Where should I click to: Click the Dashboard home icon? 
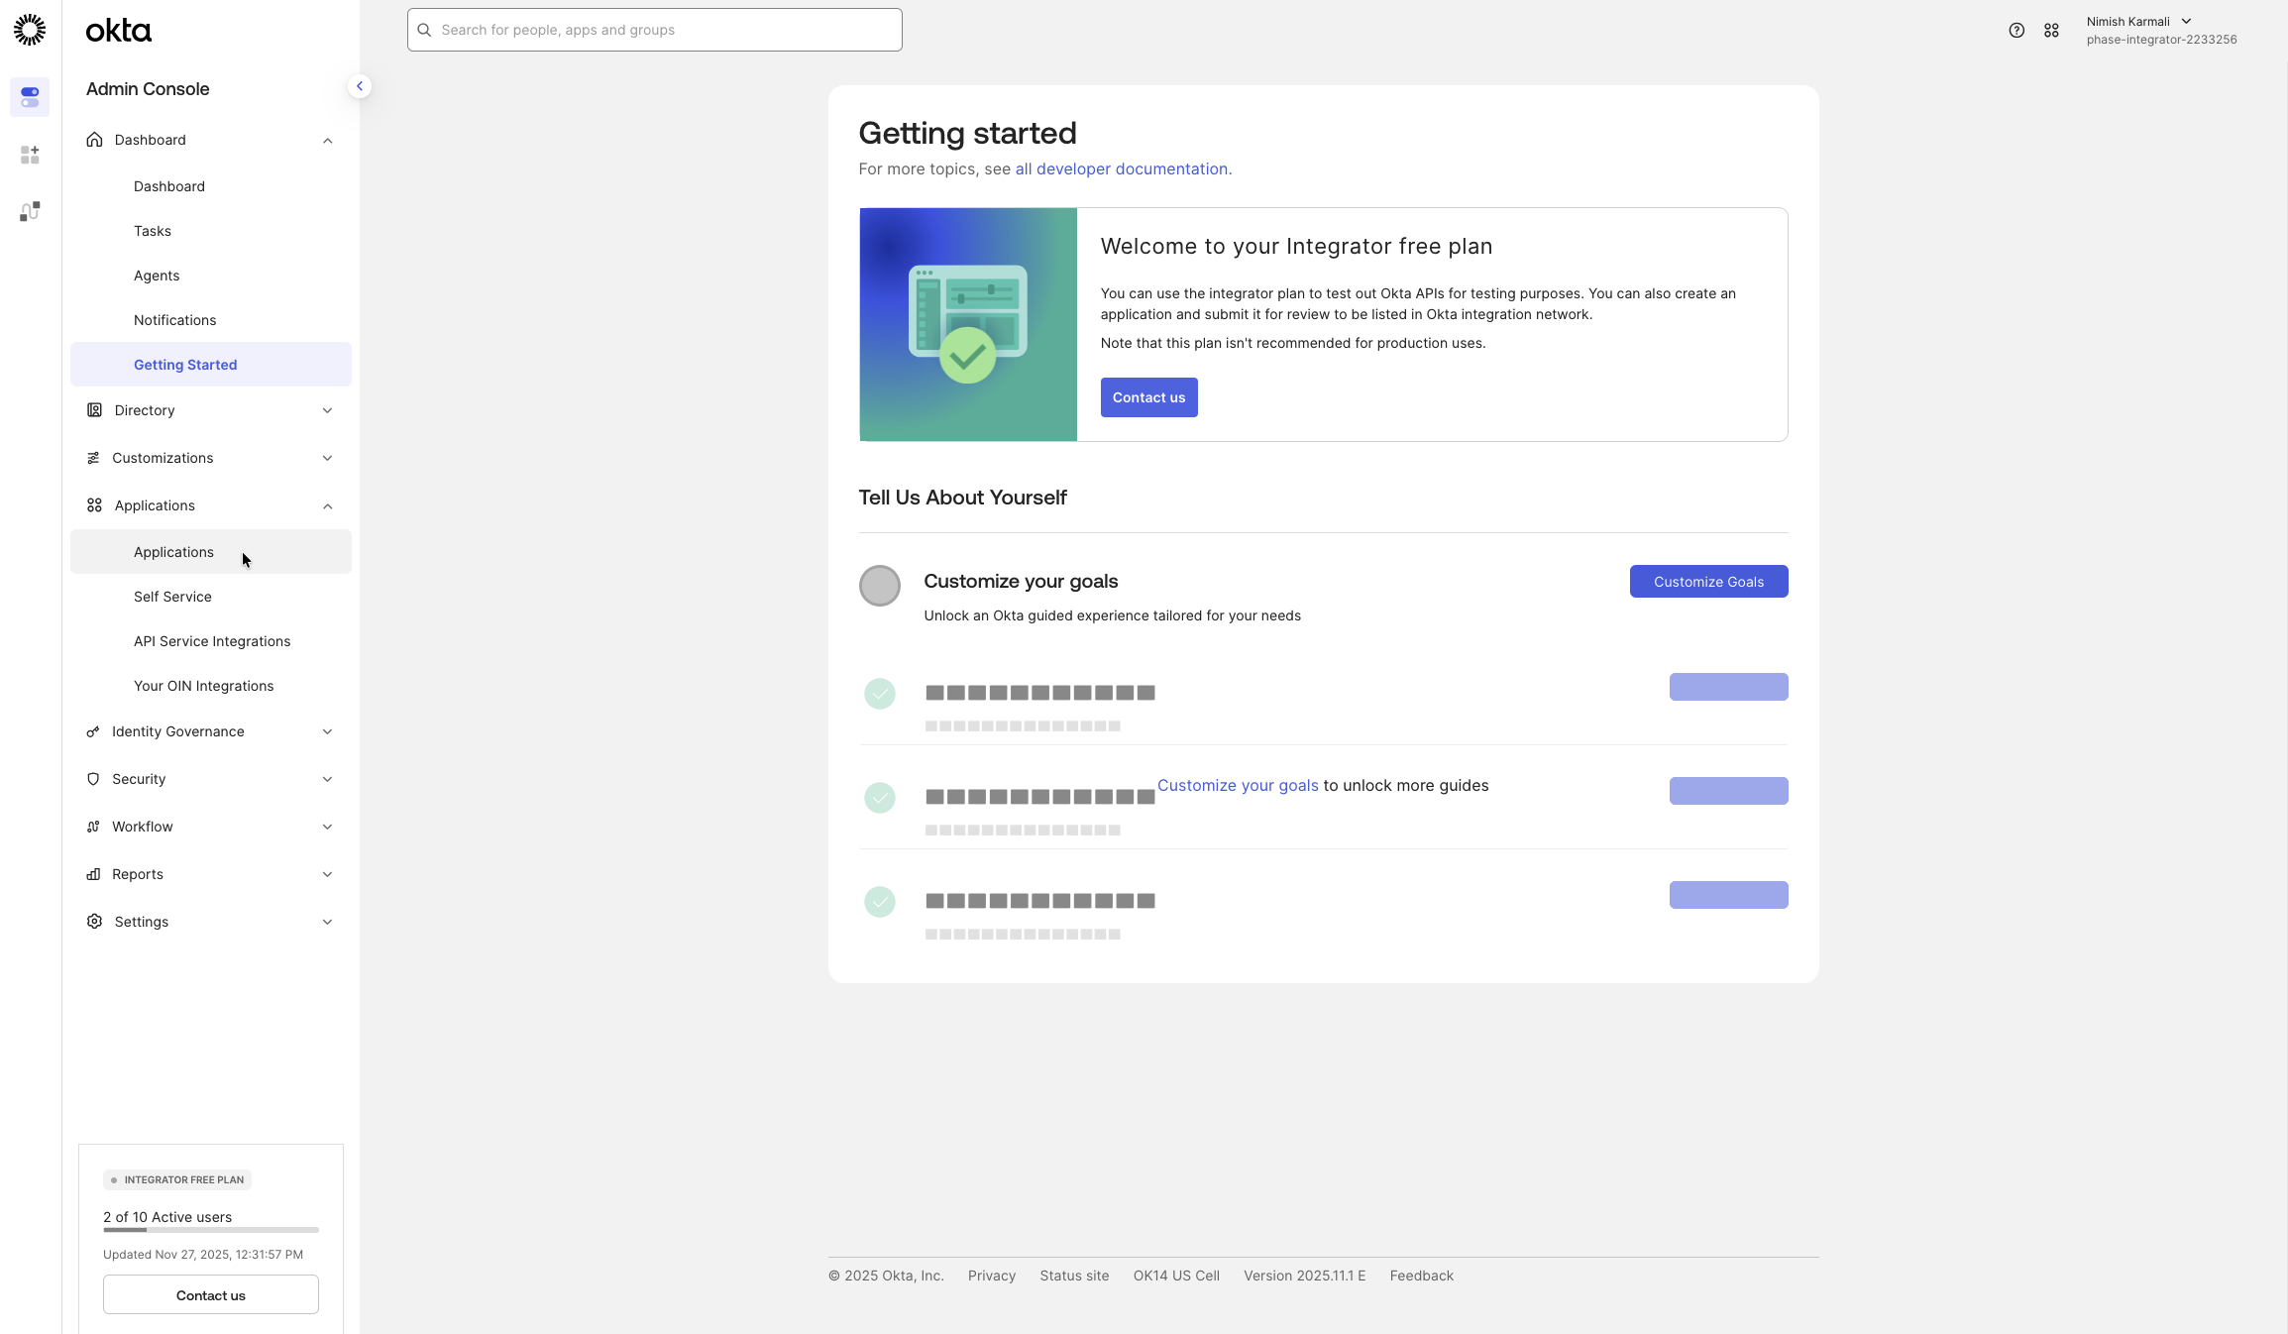coord(94,140)
